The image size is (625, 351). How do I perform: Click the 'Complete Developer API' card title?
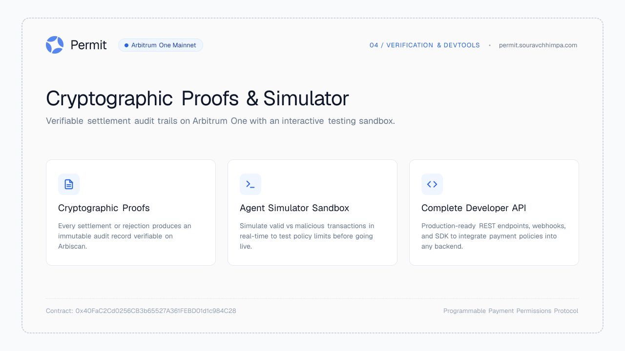click(474, 208)
